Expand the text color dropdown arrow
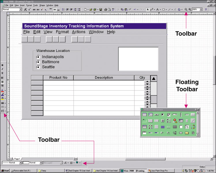The height and width of the screenshot is (173, 216). 5,91
